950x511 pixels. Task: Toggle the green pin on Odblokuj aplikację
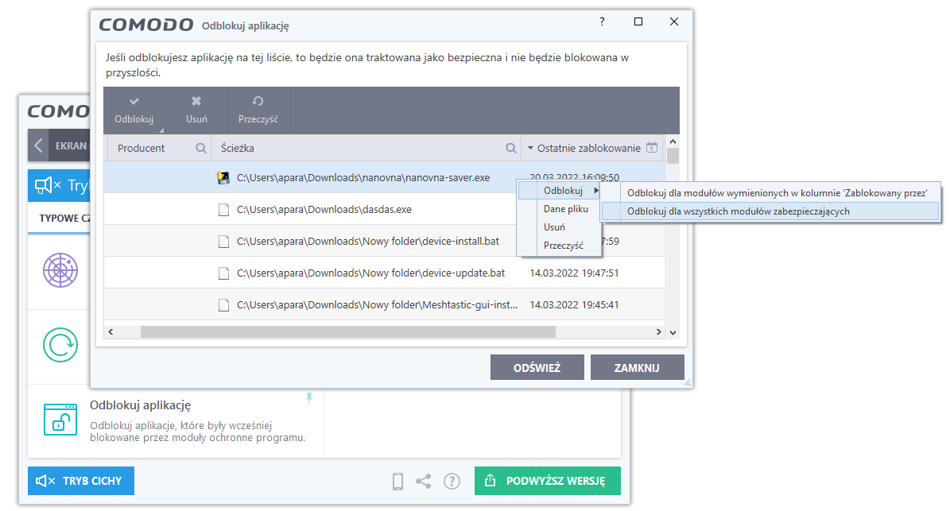point(309,398)
